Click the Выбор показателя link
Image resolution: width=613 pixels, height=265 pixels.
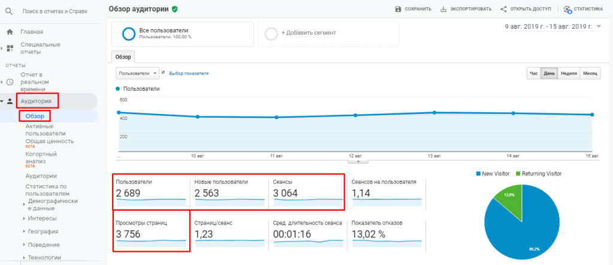coord(189,73)
